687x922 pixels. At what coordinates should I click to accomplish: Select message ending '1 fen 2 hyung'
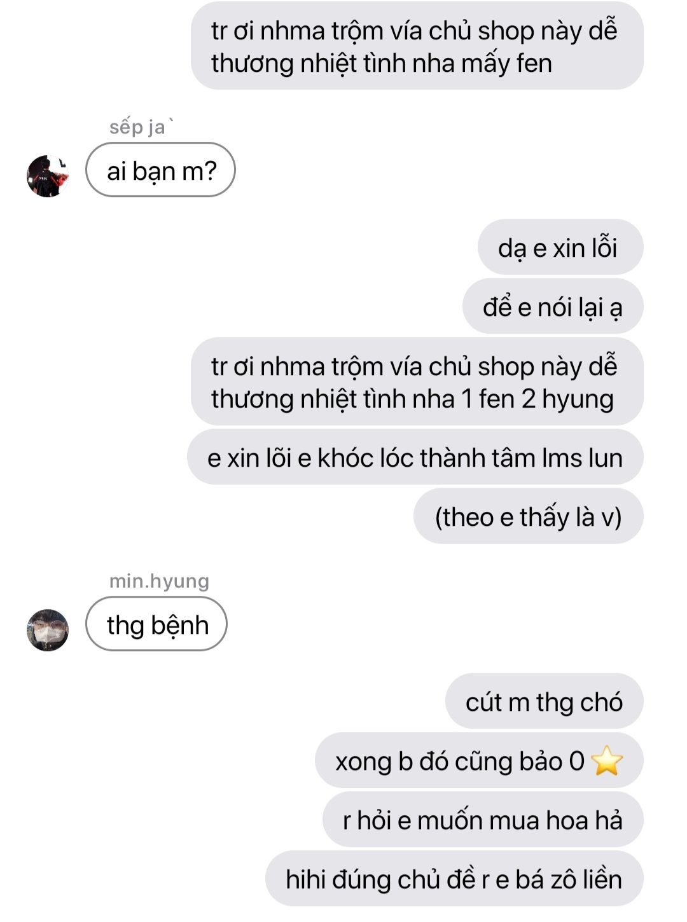pyautogui.click(x=417, y=382)
